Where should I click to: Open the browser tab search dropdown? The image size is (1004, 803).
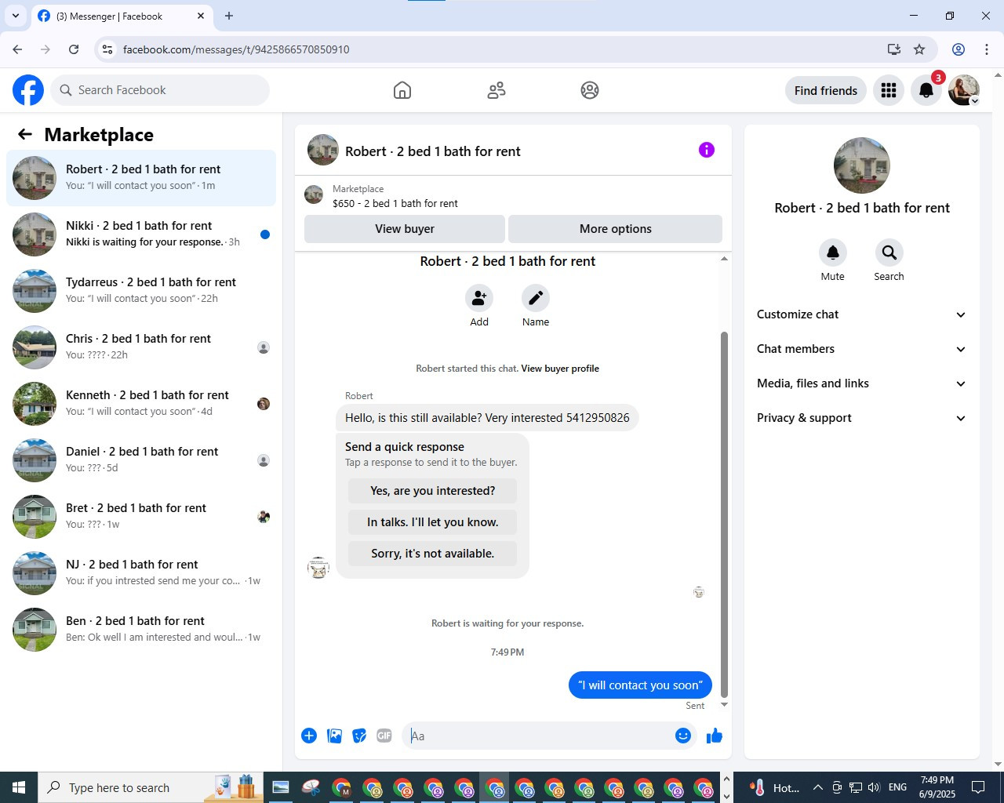(16, 16)
